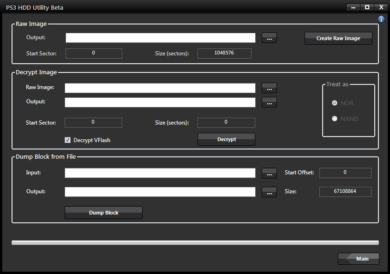This screenshot has height=274, width=390.
Task: Select the NOR radio option
Action: click(335, 103)
